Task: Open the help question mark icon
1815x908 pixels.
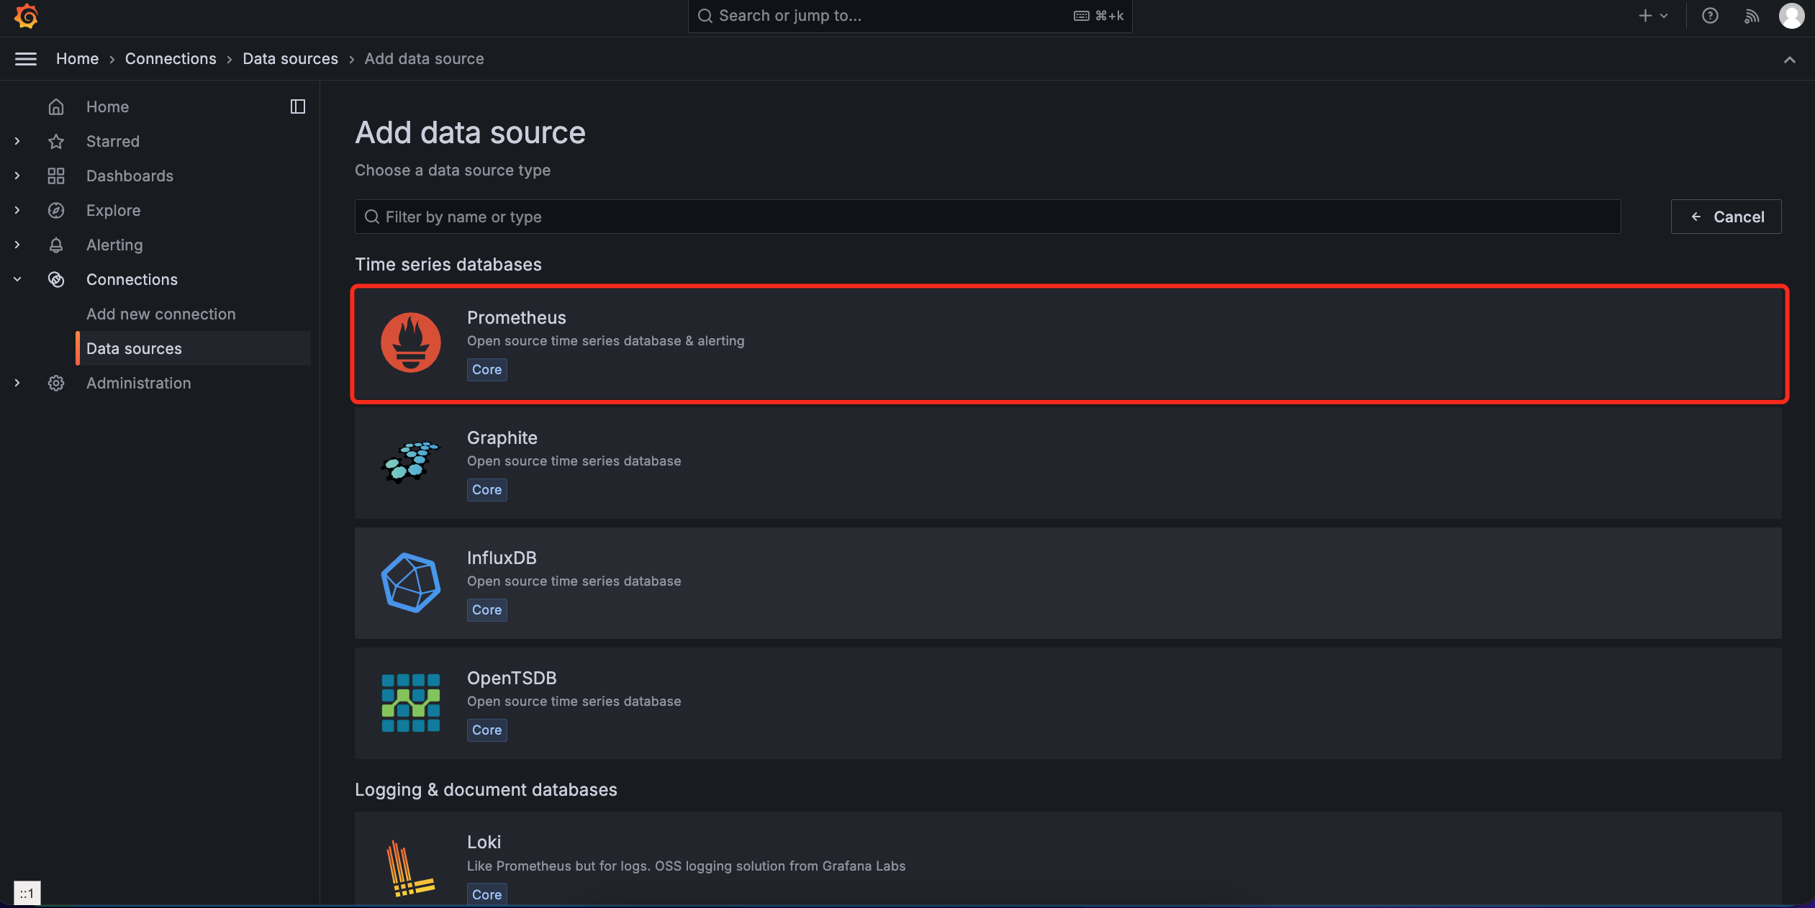Action: [1710, 16]
